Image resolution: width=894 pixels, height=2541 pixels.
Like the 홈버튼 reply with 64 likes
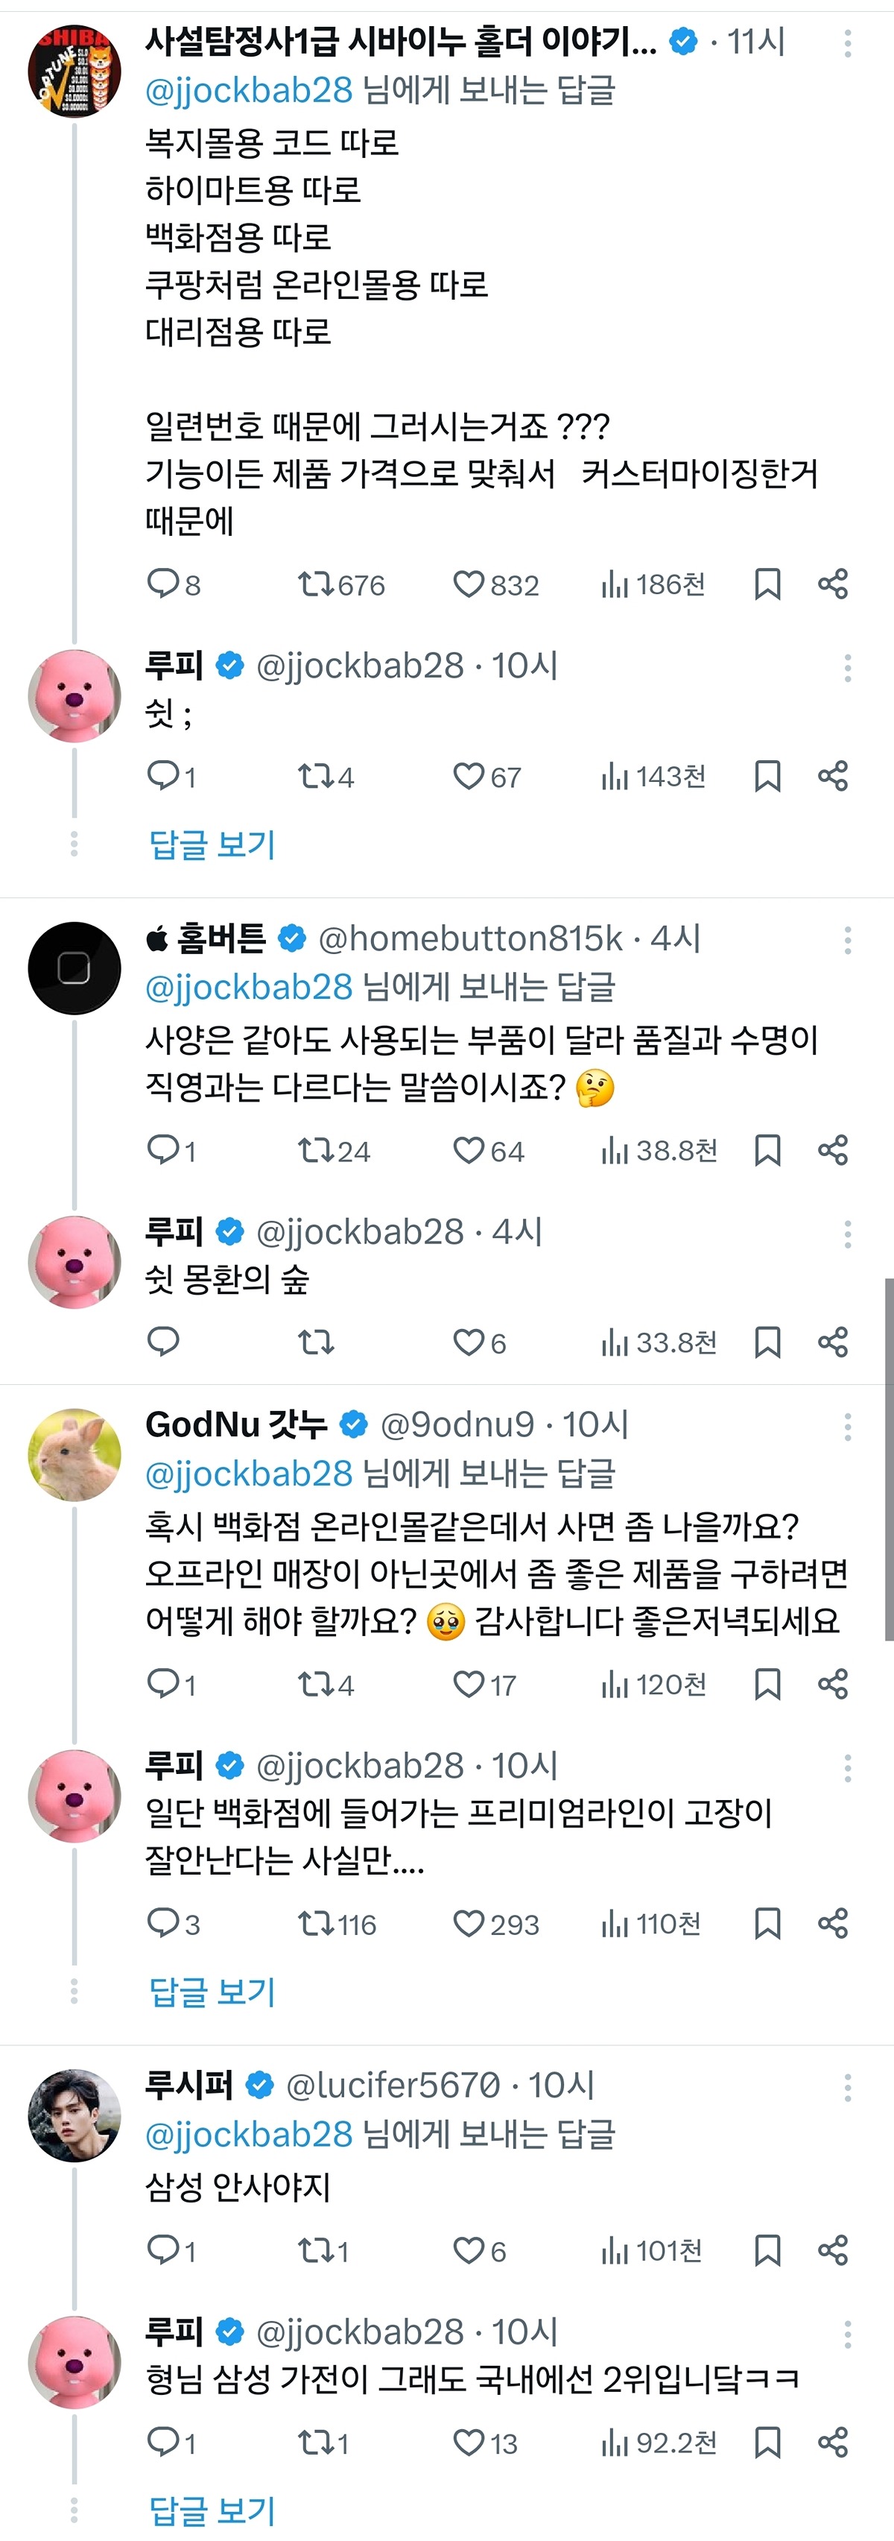[468, 1150]
